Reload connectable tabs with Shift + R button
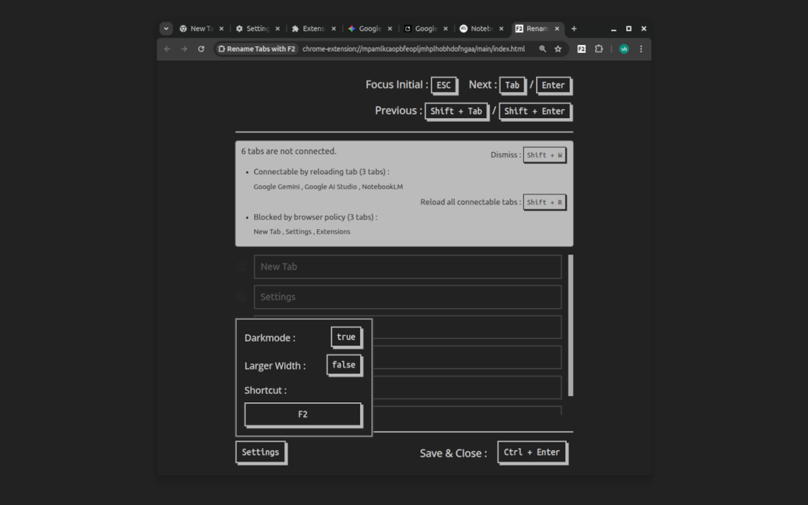Viewport: 808px width, 505px height. [544, 202]
